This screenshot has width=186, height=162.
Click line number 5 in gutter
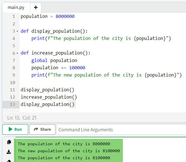[14, 46]
